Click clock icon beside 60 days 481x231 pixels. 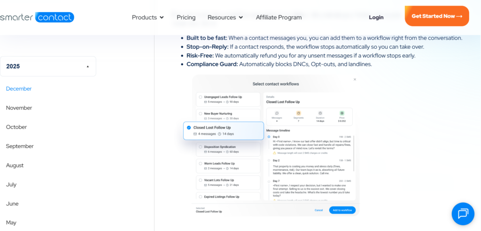pos(227,152)
